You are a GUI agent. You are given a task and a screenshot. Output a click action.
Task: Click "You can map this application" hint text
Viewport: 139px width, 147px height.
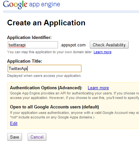point(50,52)
